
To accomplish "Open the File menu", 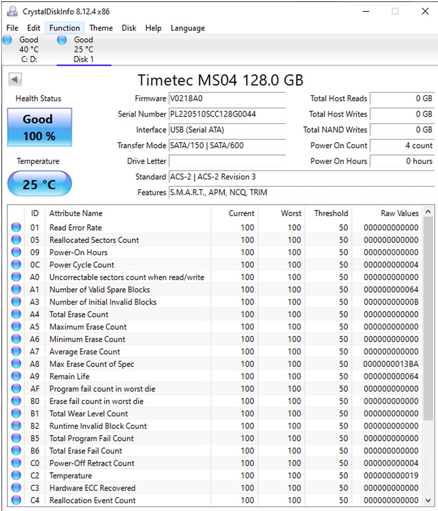I will pyautogui.click(x=12, y=28).
